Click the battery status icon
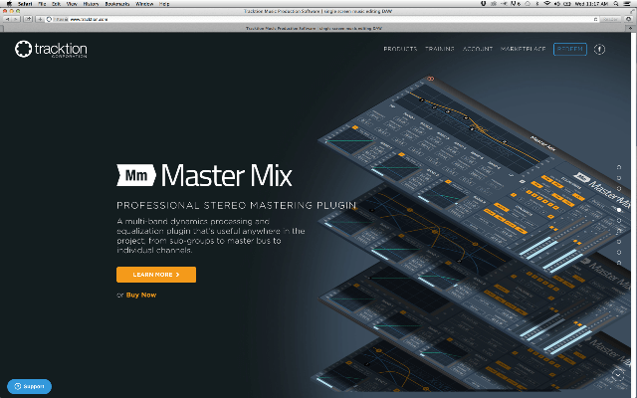Viewport: 637px width, 398px height. click(x=567, y=4)
